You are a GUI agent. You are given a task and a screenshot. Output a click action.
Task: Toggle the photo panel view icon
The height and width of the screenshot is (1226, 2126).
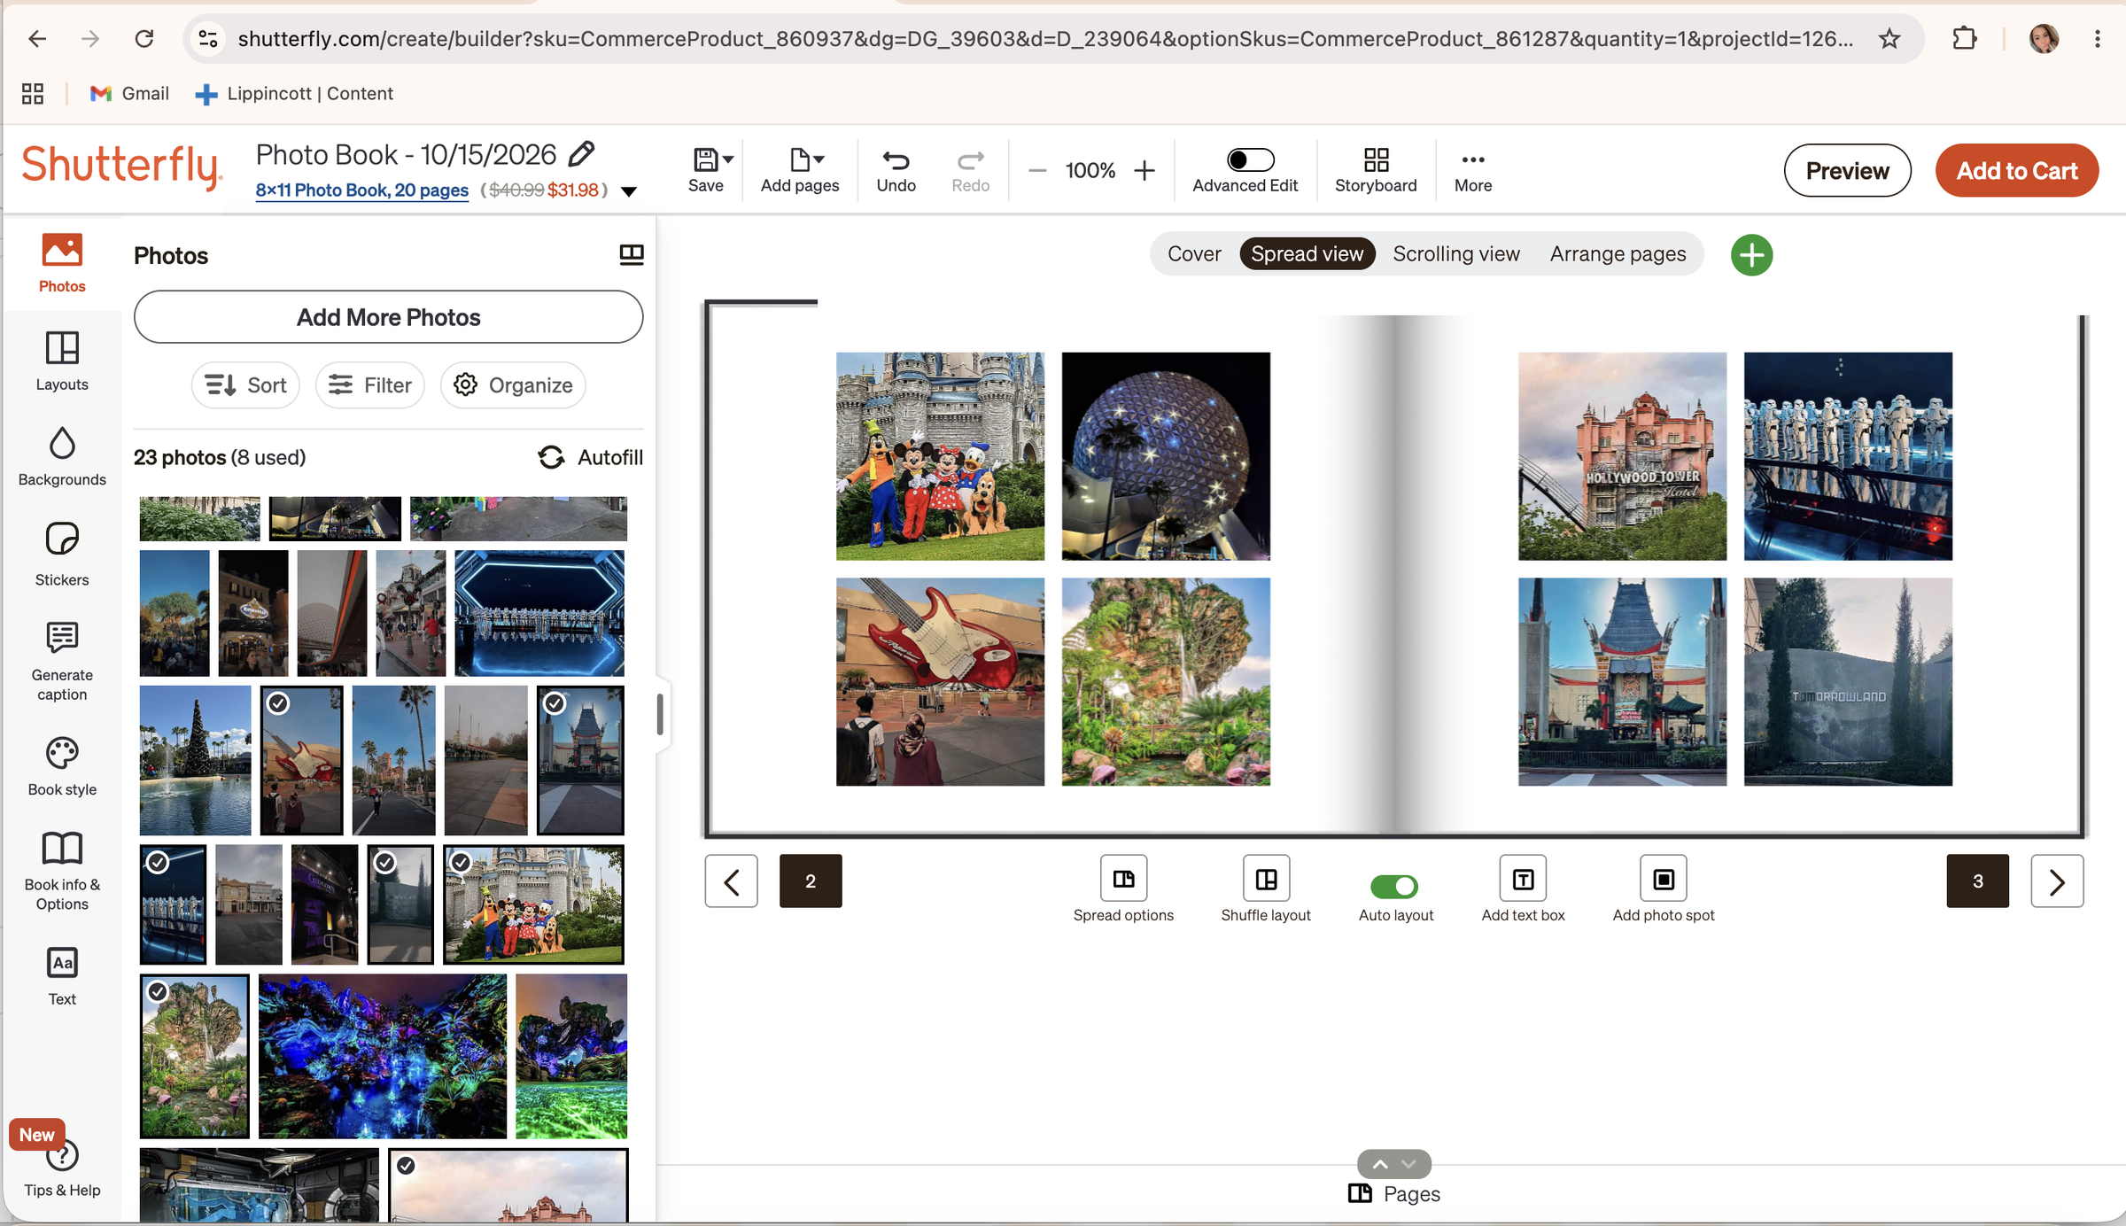(x=632, y=255)
